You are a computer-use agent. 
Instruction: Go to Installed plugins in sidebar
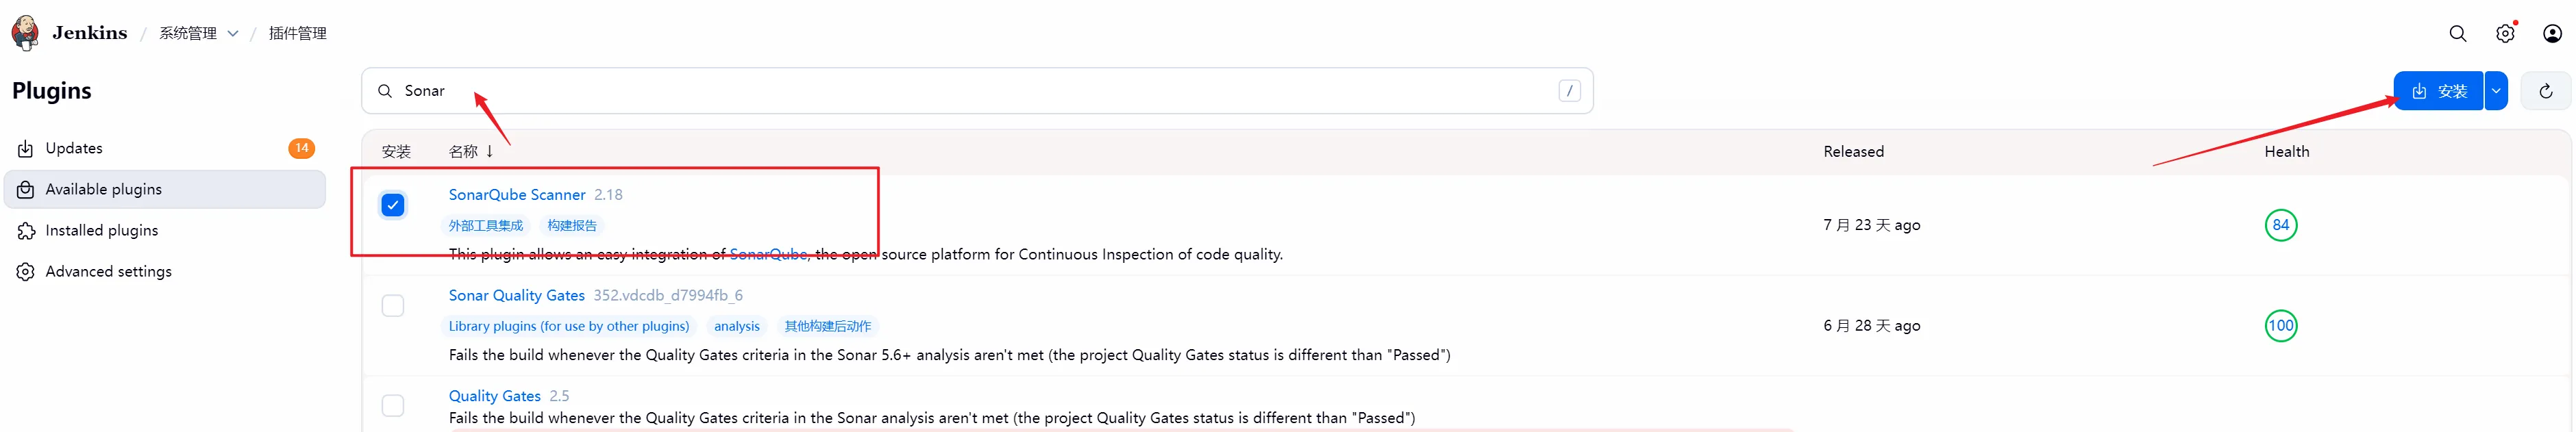(x=101, y=230)
